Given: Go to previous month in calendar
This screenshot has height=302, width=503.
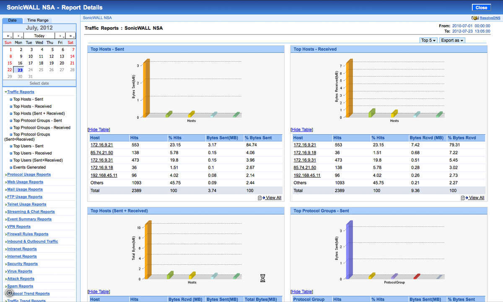Looking at the screenshot, I should (x=18, y=36).
